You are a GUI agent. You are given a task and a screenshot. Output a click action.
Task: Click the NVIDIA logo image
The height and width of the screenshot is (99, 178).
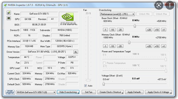click(69, 19)
